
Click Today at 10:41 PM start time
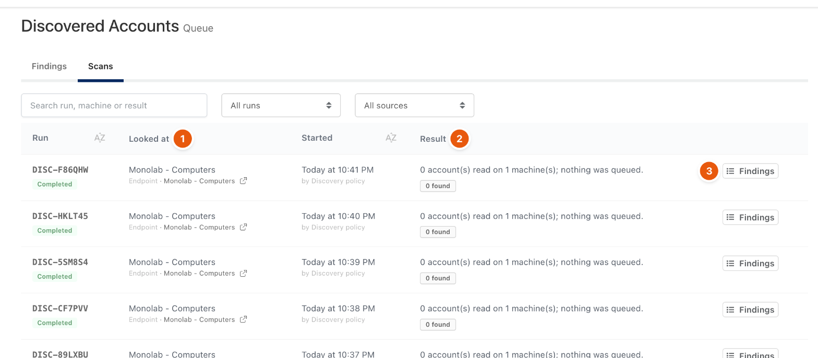pyautogui.click(x=338, y=170)
